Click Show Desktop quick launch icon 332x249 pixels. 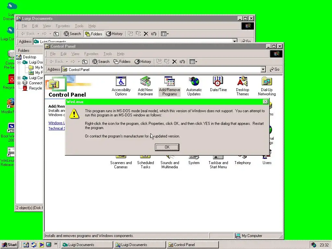pos(26,245)
